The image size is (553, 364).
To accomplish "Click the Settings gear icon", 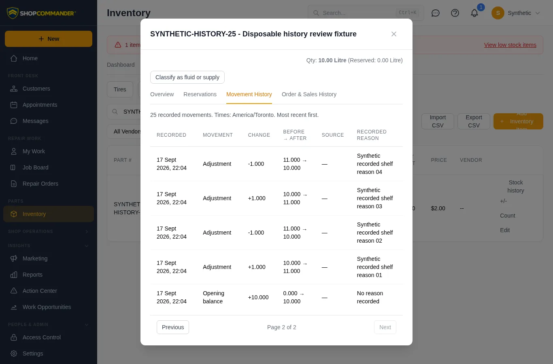I will tap(14, 353).
